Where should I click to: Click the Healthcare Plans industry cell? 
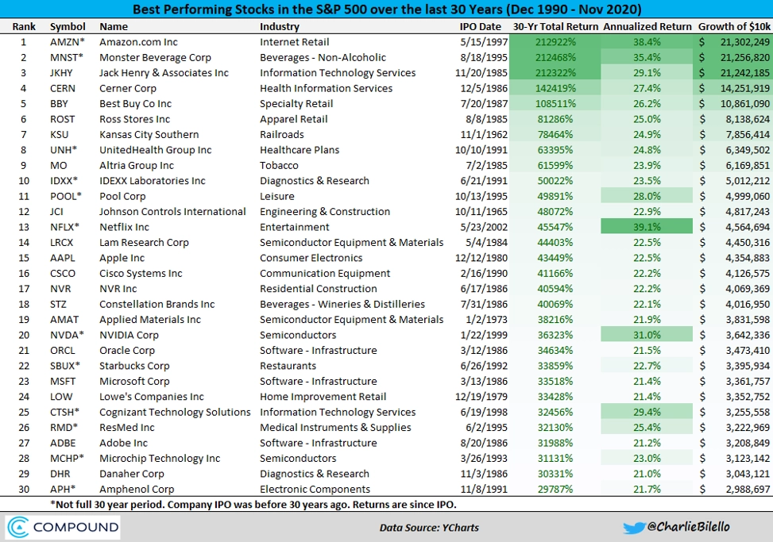point(300,150)
